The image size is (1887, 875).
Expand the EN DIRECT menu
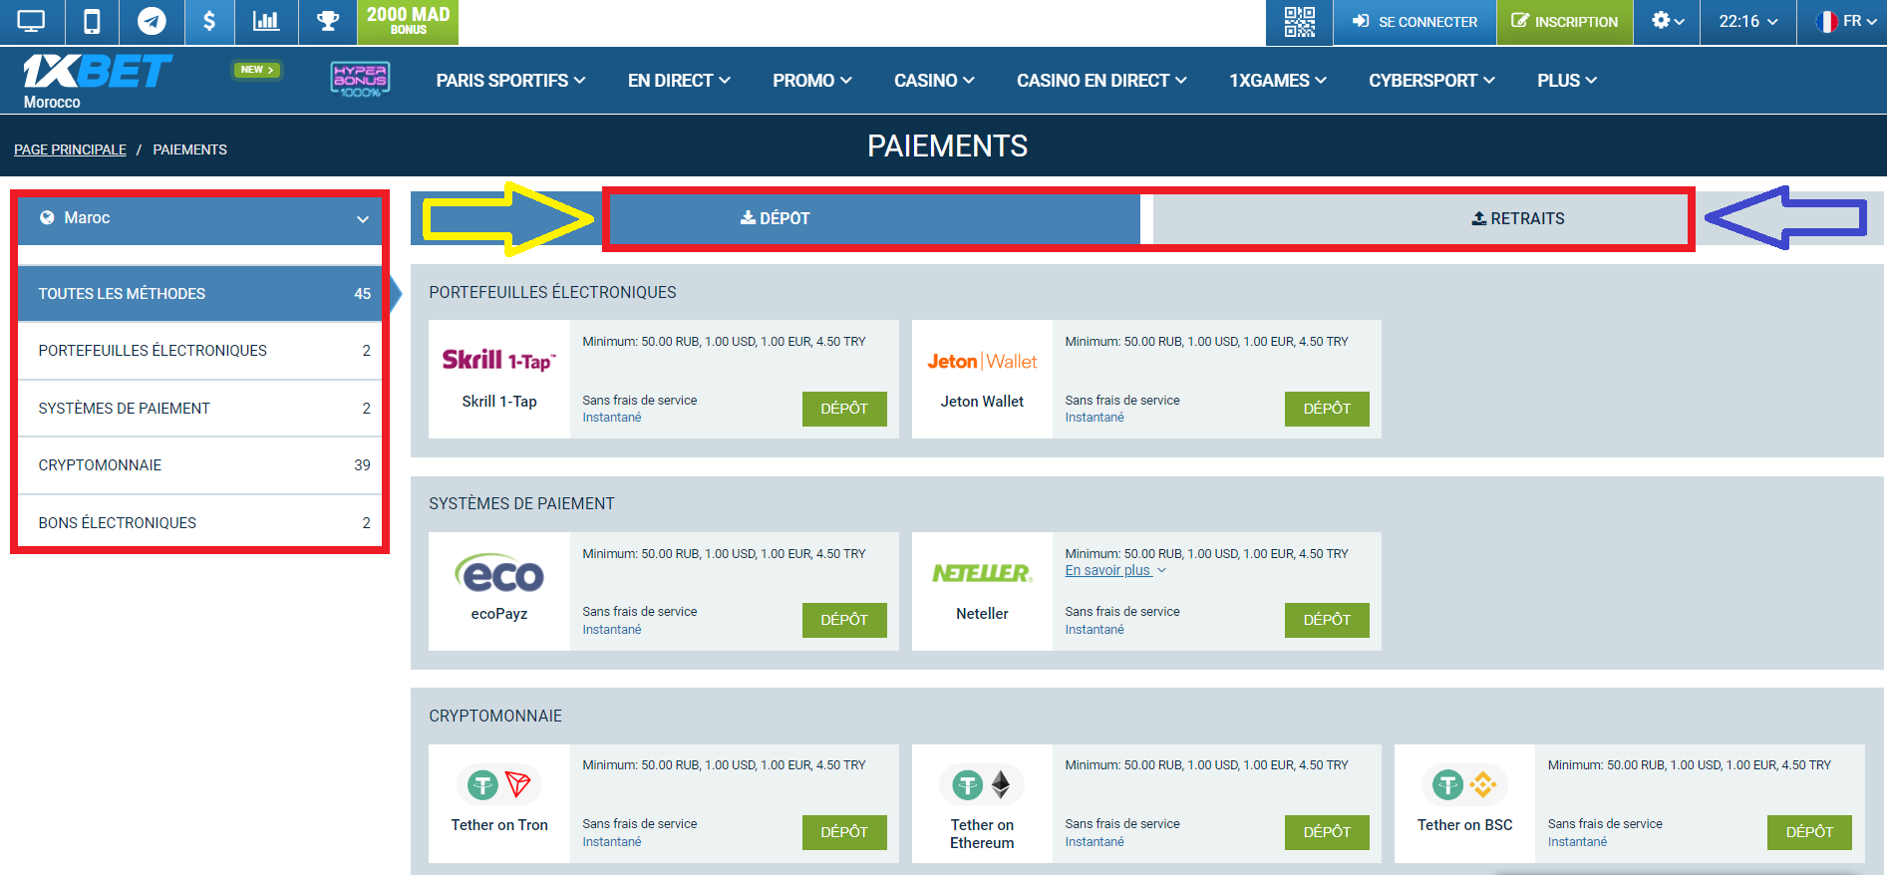pos(679,81)
